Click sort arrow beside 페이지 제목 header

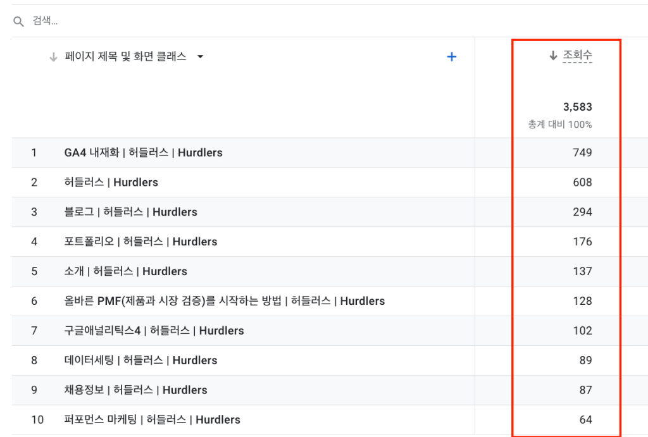click(53, 57)
